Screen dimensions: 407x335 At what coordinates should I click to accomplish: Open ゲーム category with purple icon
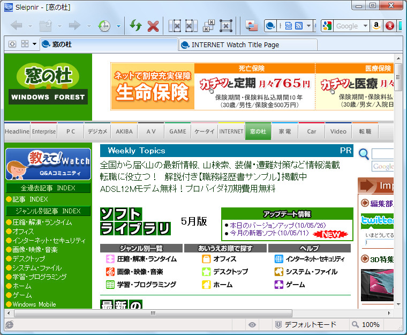pyautogui.click(x=296, y=285)
